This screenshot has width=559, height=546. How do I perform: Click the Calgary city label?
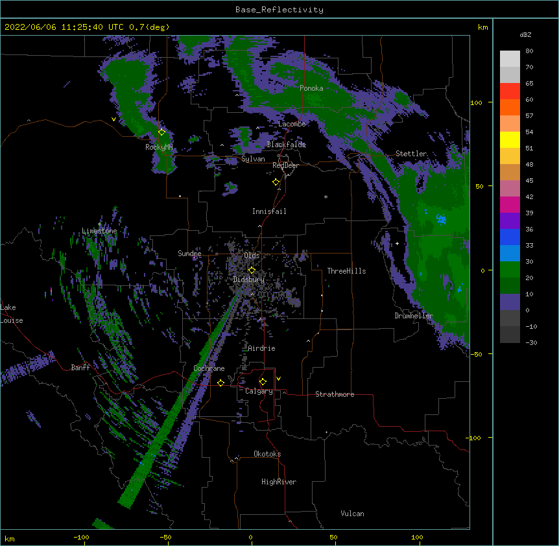(x=259, y=391)
